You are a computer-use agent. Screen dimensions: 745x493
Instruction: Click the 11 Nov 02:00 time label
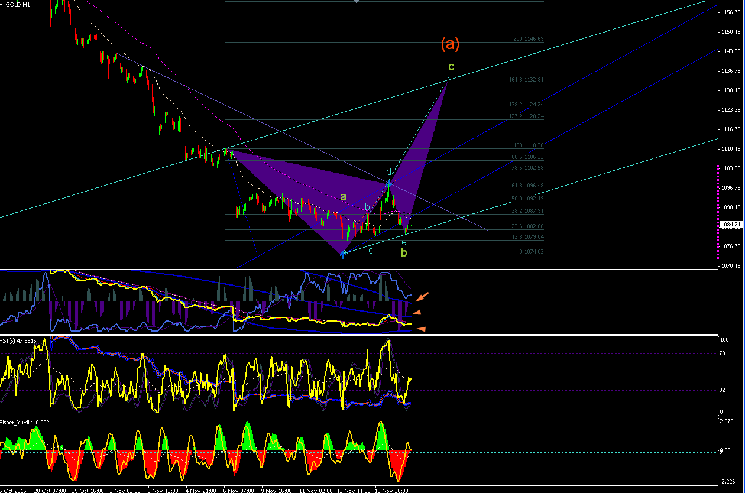pos(315,490)
